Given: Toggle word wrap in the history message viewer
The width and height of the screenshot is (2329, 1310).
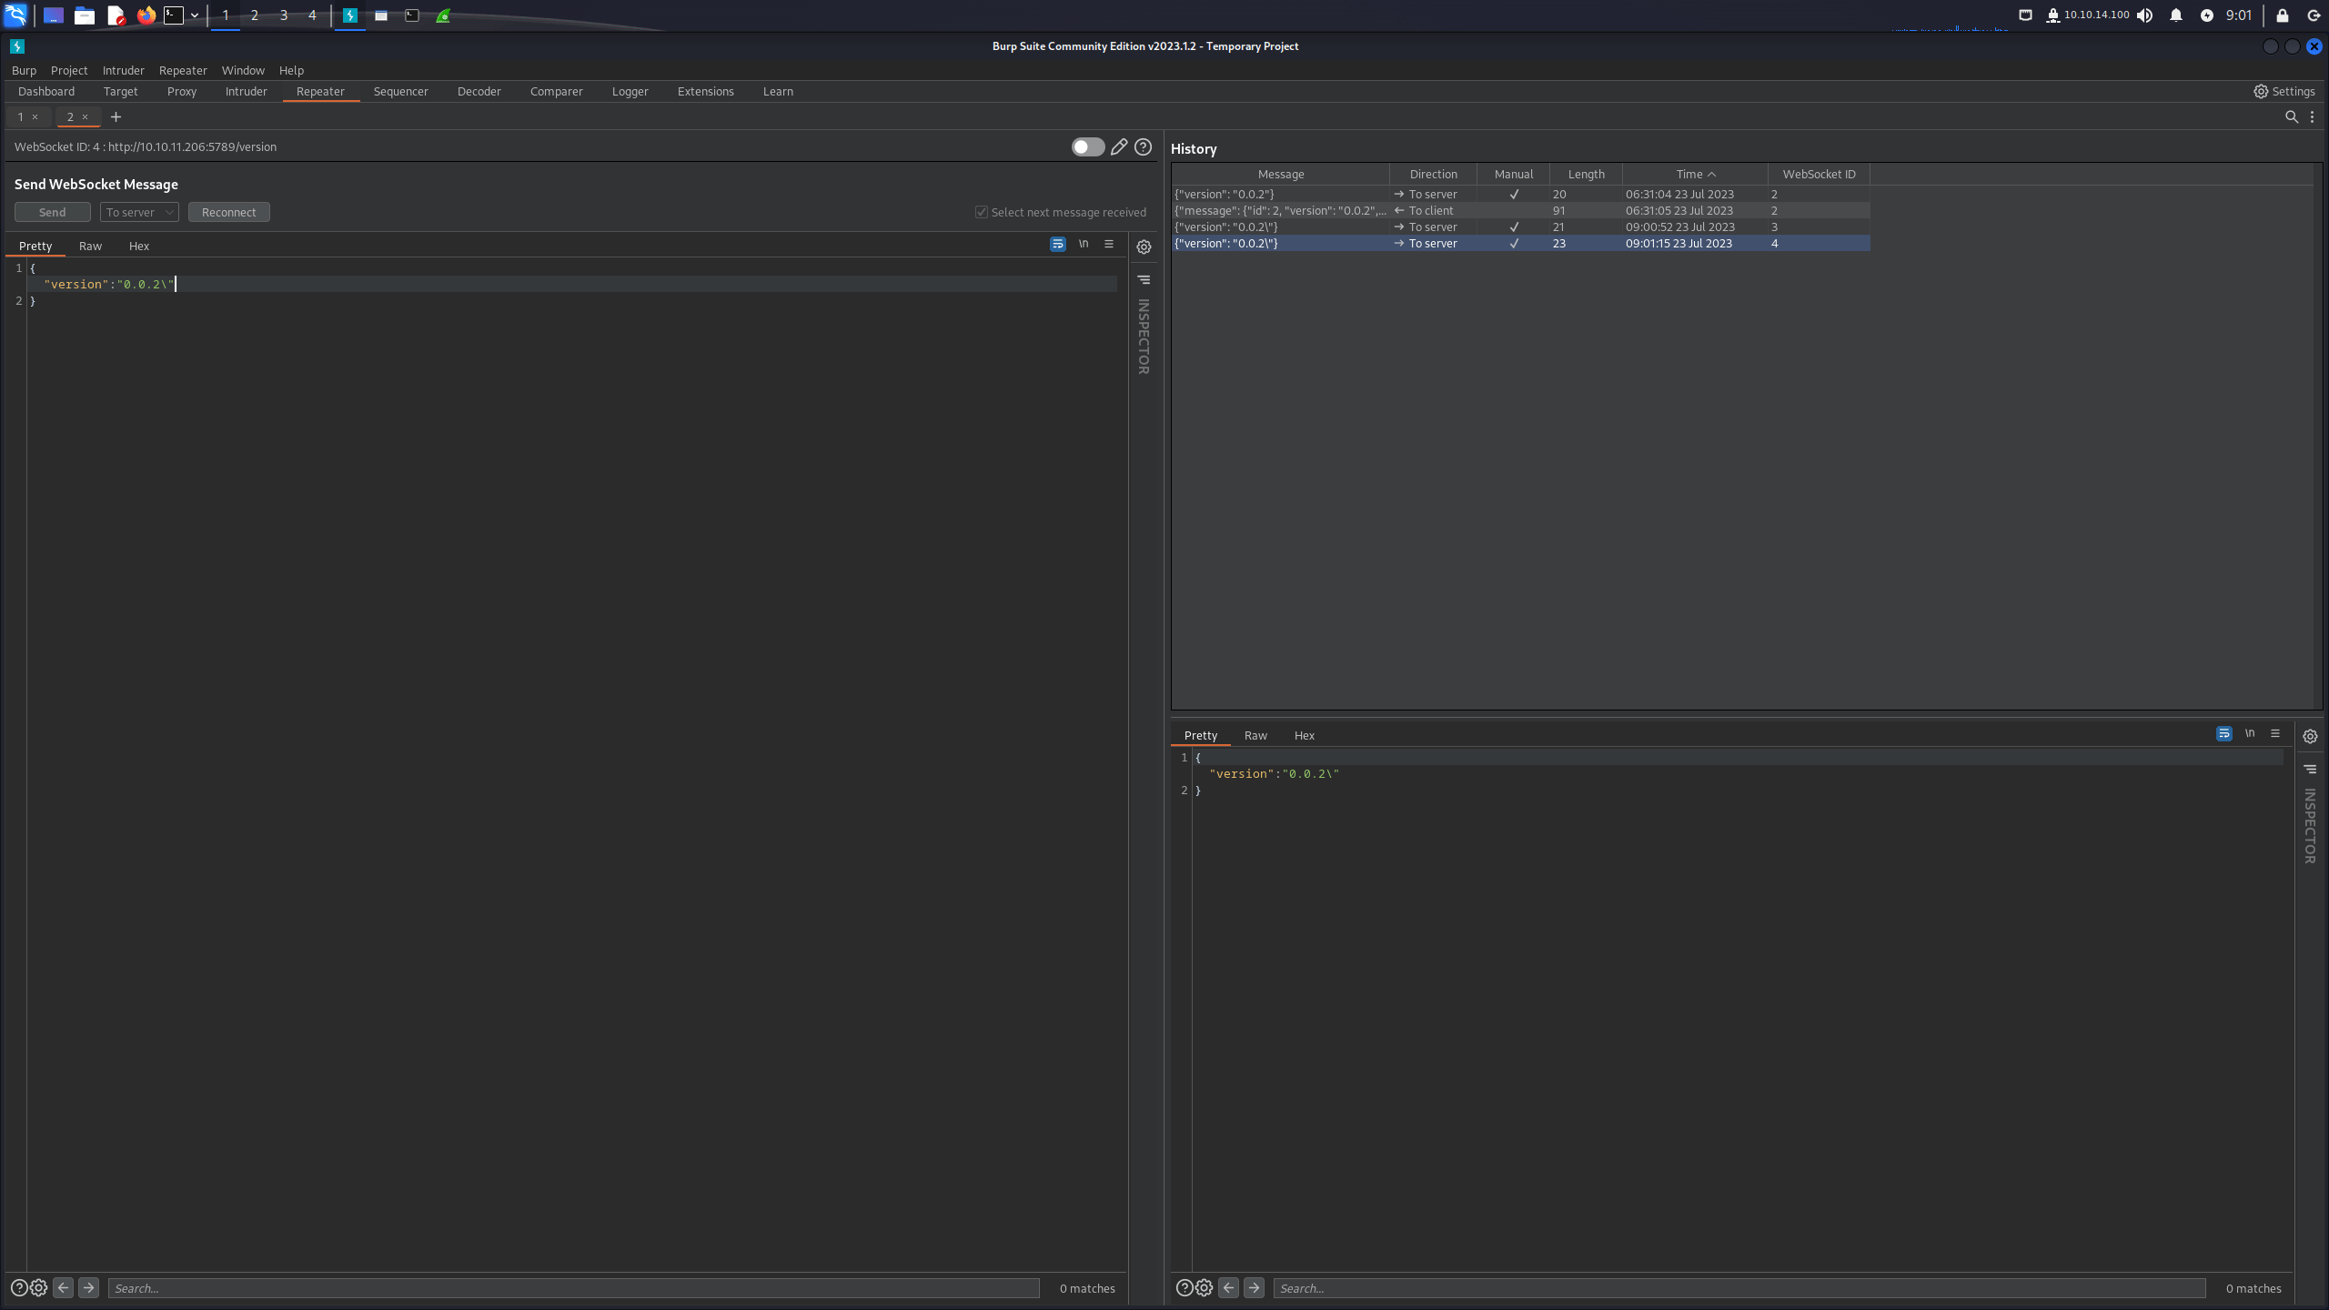Looking at the screenshot, I should [x=2223, y=734].
